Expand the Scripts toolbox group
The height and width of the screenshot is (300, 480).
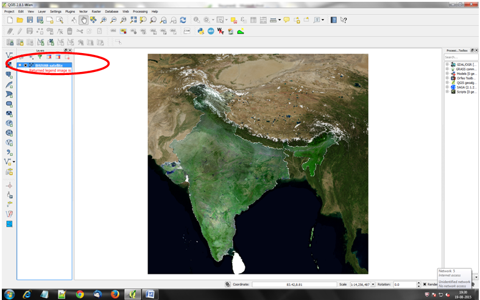click(x=447, y=91)
